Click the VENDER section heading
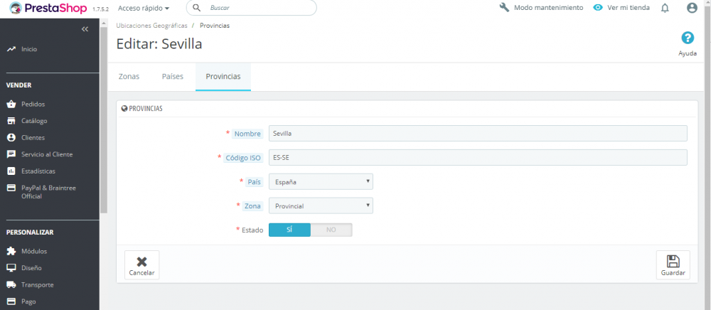 click(19, 85)
